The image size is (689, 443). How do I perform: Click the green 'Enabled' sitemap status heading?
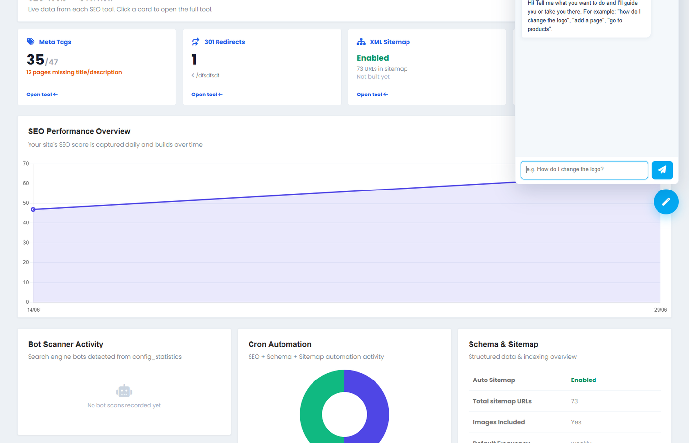click(x=373, y=58)
